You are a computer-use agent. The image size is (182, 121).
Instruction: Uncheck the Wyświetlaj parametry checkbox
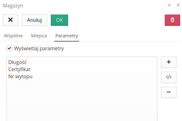click(10, 48)
